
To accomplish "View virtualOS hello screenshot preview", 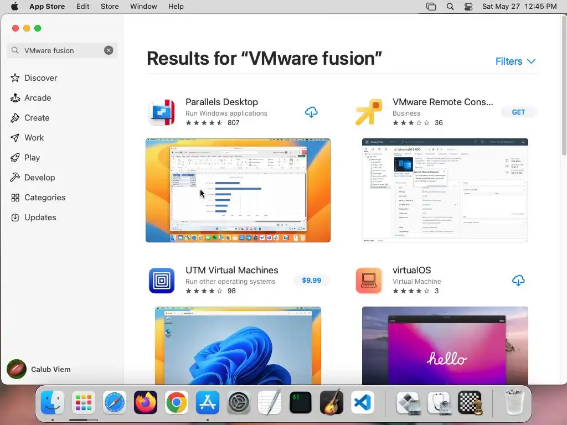I will [445, 345].
